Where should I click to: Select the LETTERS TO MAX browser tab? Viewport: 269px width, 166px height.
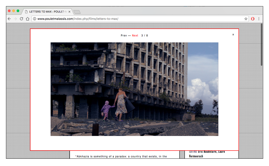pyautogui.click(x=47, y=12)
